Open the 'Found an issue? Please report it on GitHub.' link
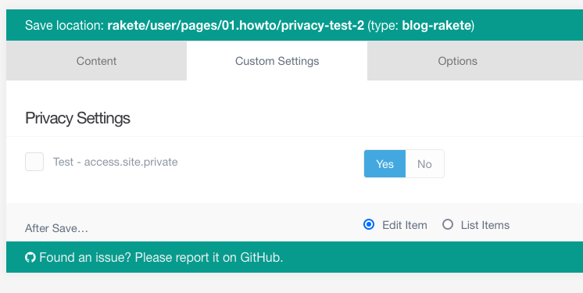This screenshot has height=293, width=583. pos(161,257)
